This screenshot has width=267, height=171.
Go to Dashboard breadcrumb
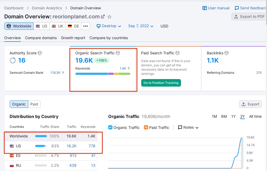click(x=14, y=8)
